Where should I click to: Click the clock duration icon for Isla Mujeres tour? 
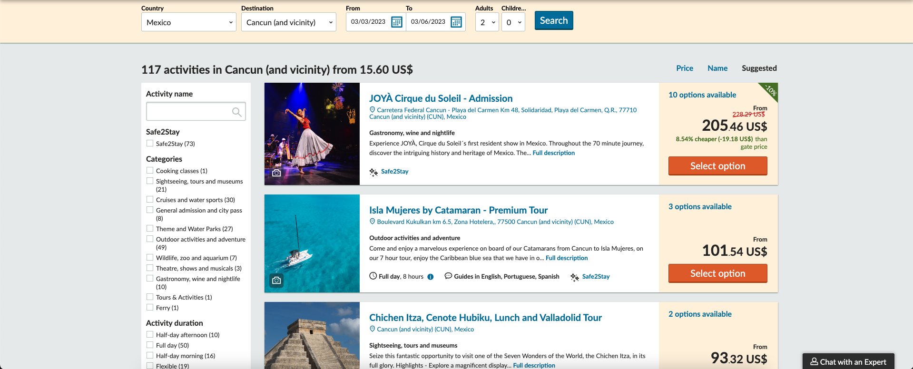point(373,276)
